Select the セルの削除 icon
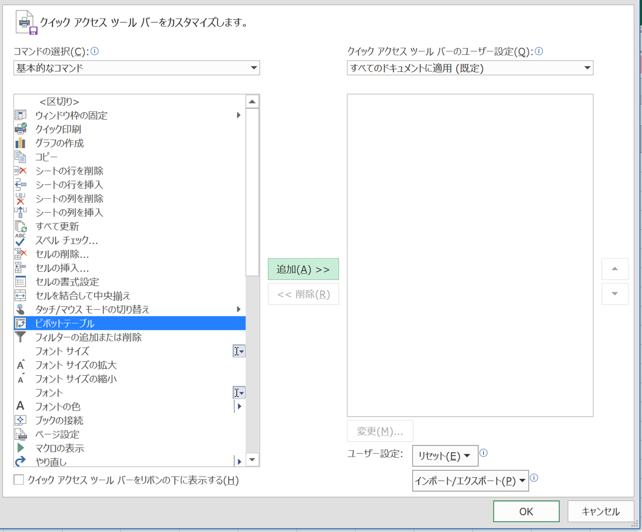Screen dimensions: 642x532 click(20, 254)
